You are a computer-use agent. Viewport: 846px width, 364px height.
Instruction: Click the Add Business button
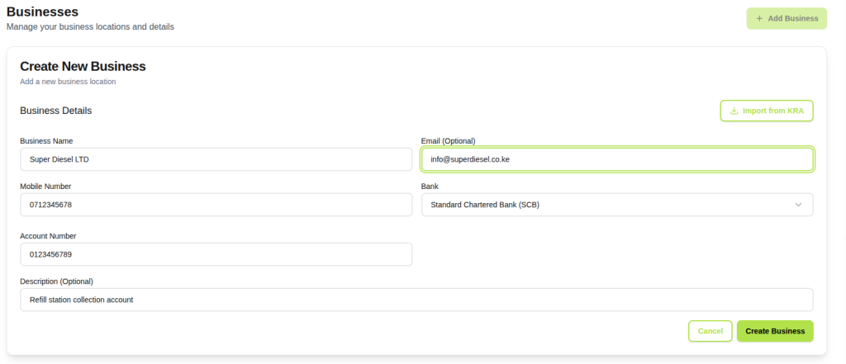pos(787,18)
